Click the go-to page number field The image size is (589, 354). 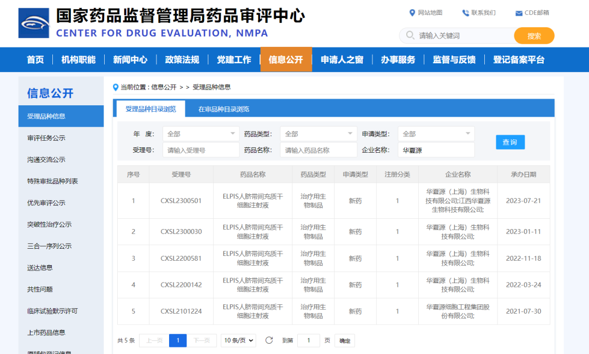(x=308, y=340)
